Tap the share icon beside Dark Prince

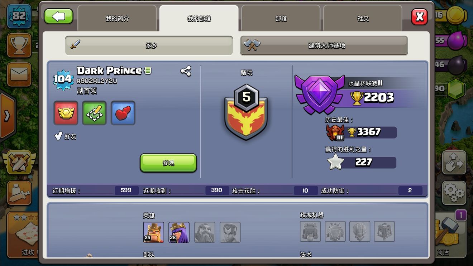pyautogui.click(x=186, y=71)
